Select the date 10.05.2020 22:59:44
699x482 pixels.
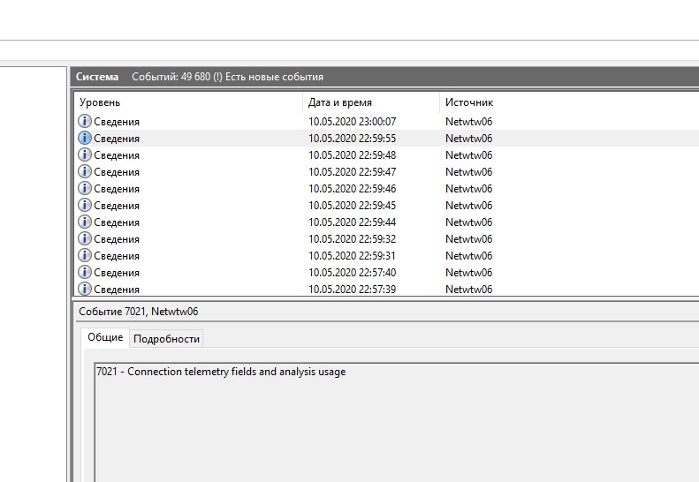pyautogui.click(x=353, y=222)
